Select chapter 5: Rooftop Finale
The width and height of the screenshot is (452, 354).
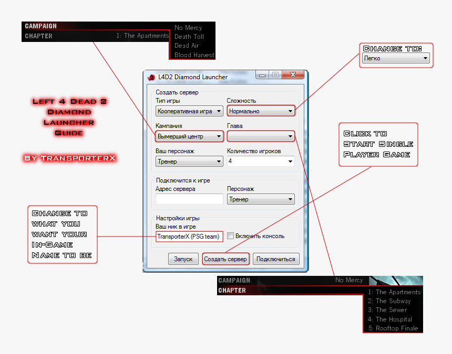[x=393, y=328]
